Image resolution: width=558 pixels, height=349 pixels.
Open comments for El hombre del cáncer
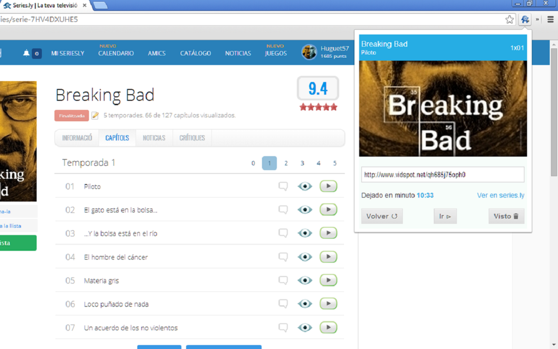(283, 257)
